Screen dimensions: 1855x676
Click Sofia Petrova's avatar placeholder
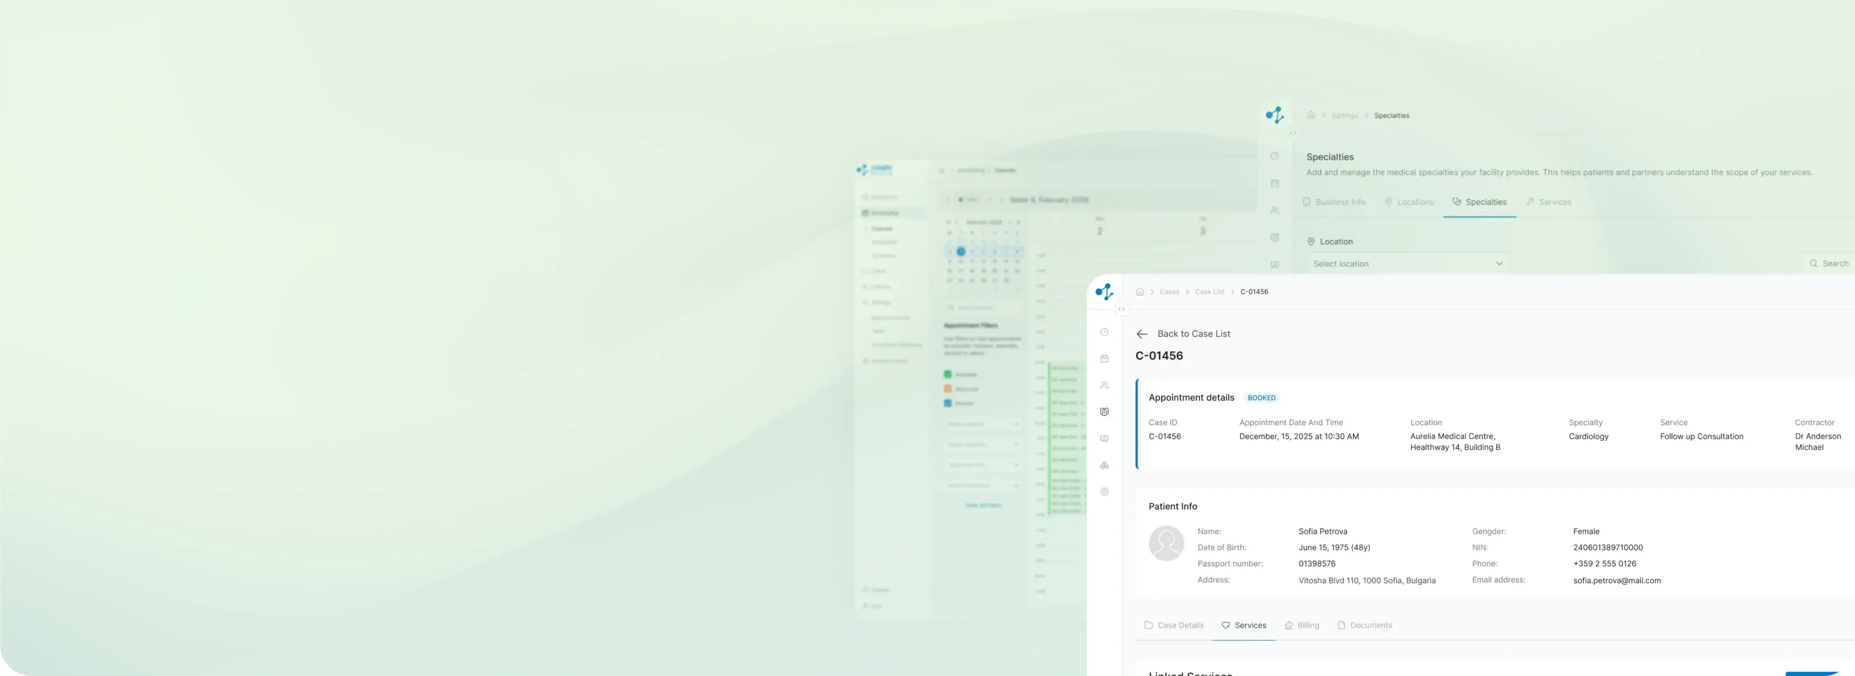(x=1166, y=543)
